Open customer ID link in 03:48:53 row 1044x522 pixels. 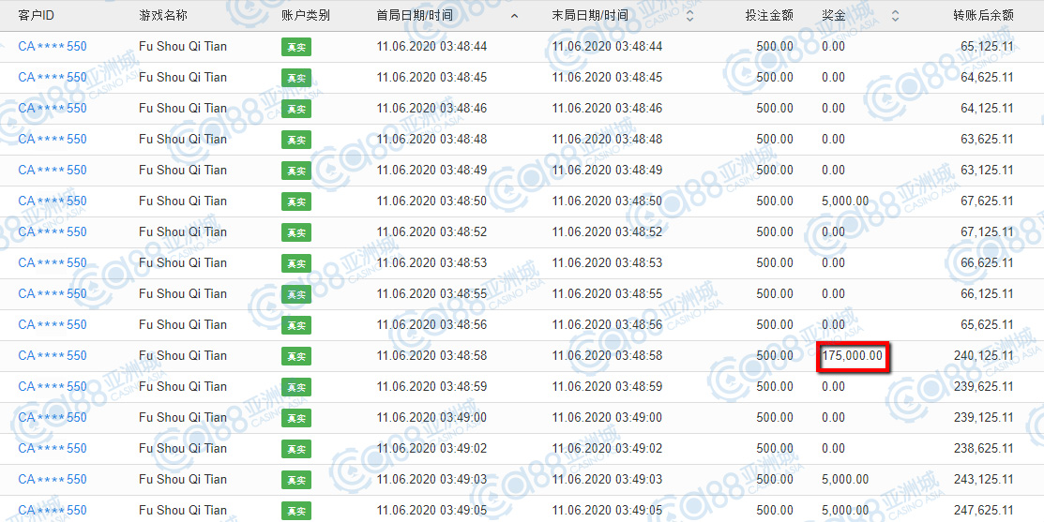pos(53,263)
